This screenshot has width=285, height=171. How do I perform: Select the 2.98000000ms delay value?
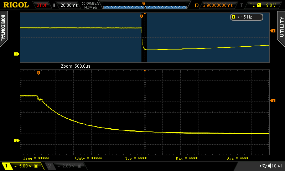[x=218, y=5]
